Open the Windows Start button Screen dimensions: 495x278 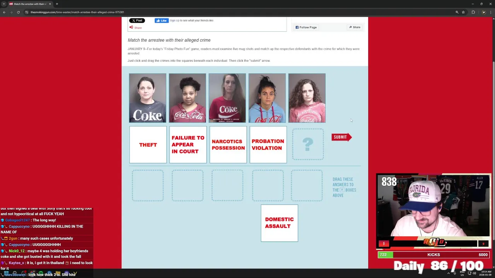6,273
